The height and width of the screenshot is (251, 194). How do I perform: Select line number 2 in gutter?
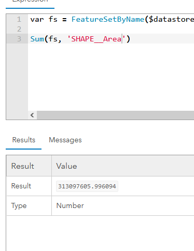[x=19, y=29]
